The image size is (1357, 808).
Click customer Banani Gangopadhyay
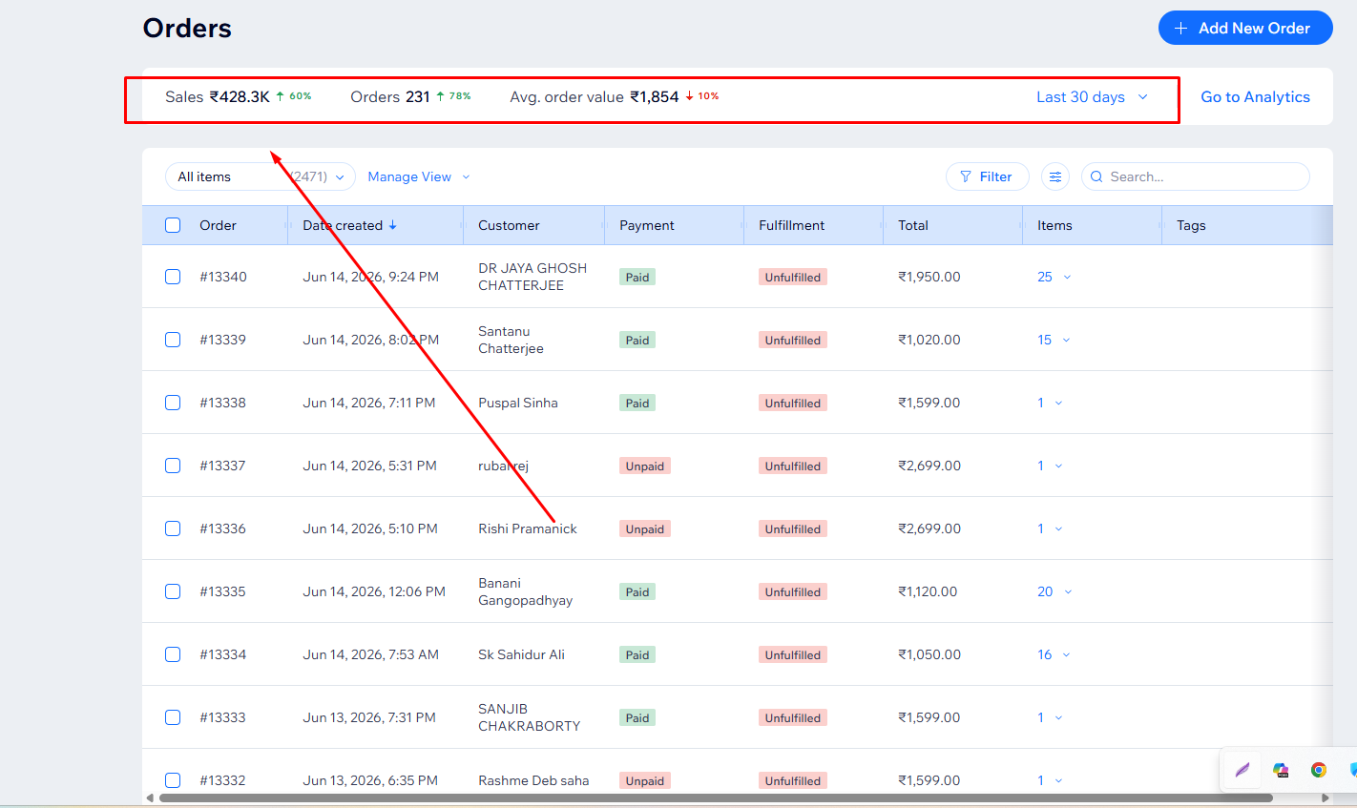pos(526,591)
